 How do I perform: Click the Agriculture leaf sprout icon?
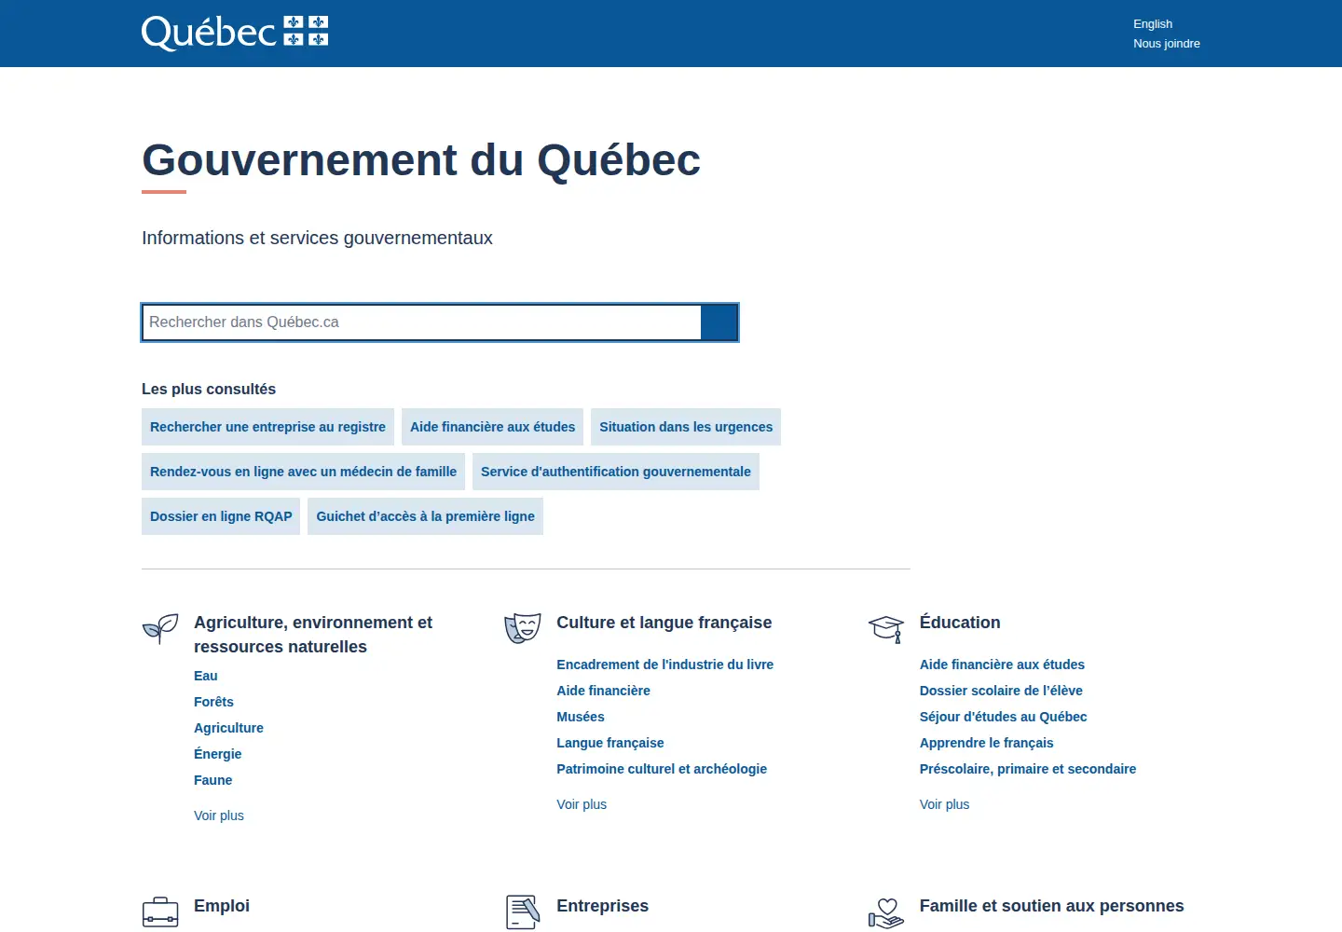160,628
